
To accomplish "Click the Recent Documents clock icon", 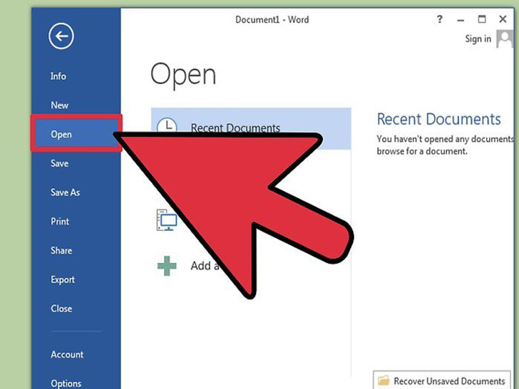I will coord(167,125).
